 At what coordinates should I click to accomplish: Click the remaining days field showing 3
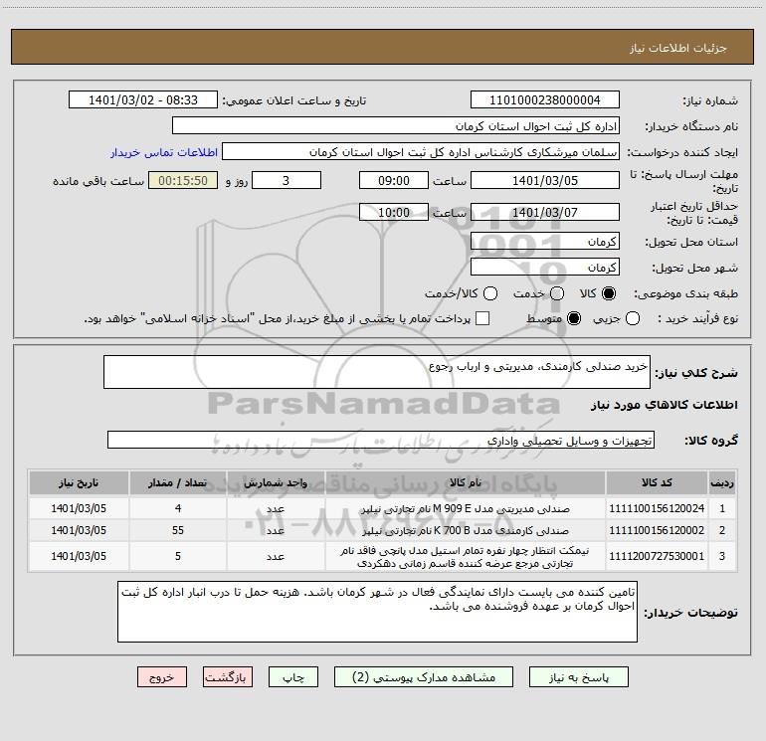click(287, 180)
